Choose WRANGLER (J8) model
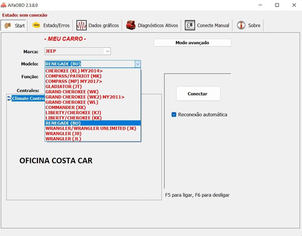The image size is (302, 236). pyautogui.click(x=92, y=134)
